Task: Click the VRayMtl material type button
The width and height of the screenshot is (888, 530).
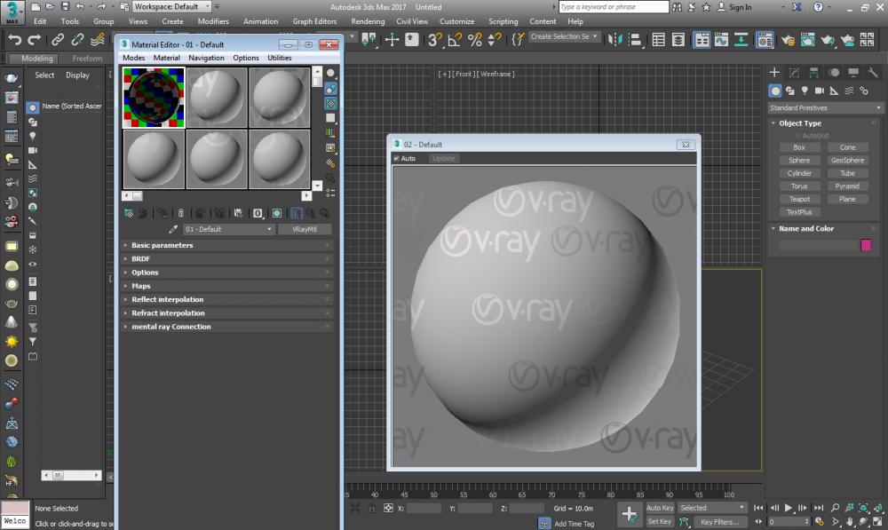Action: tap(305, 229)
